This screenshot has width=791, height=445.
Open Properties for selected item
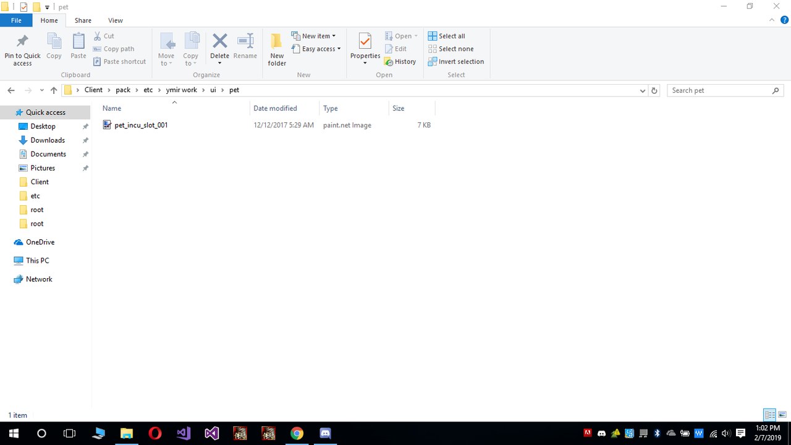click(365, 49)
